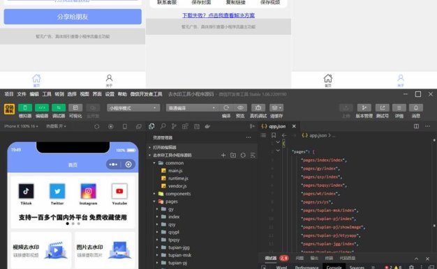Image resolution: width=437 pixels, height=269 pixels.
Task: Click collapse all folders icon in explorer
Action: pyautogui.click(x=253, y=155)
